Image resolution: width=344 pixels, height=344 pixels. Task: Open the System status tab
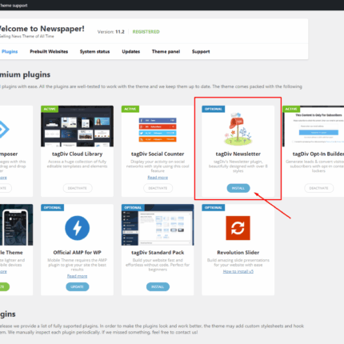point(94,51)
